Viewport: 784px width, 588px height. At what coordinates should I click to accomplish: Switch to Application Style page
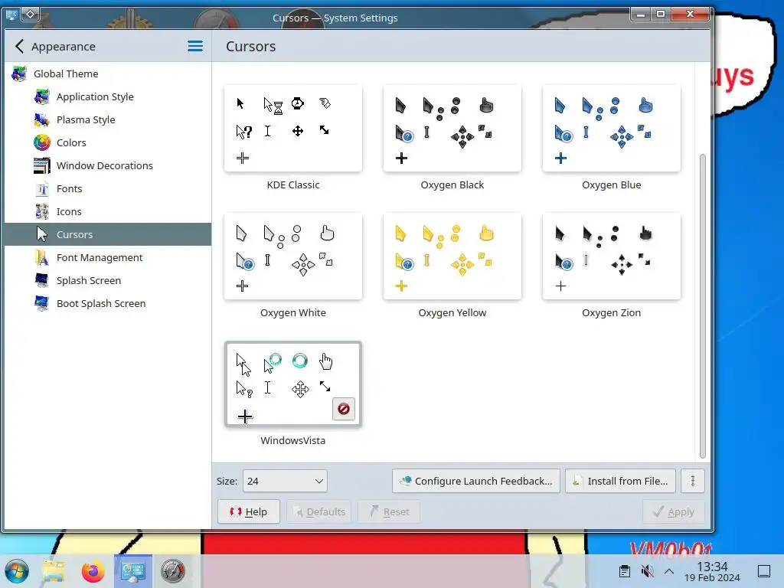point(108,96)
